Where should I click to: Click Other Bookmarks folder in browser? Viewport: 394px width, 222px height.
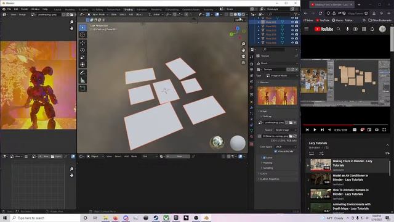pos(379,20)
